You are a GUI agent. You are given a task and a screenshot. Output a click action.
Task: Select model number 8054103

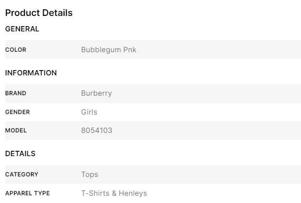[x=97, y=130]
